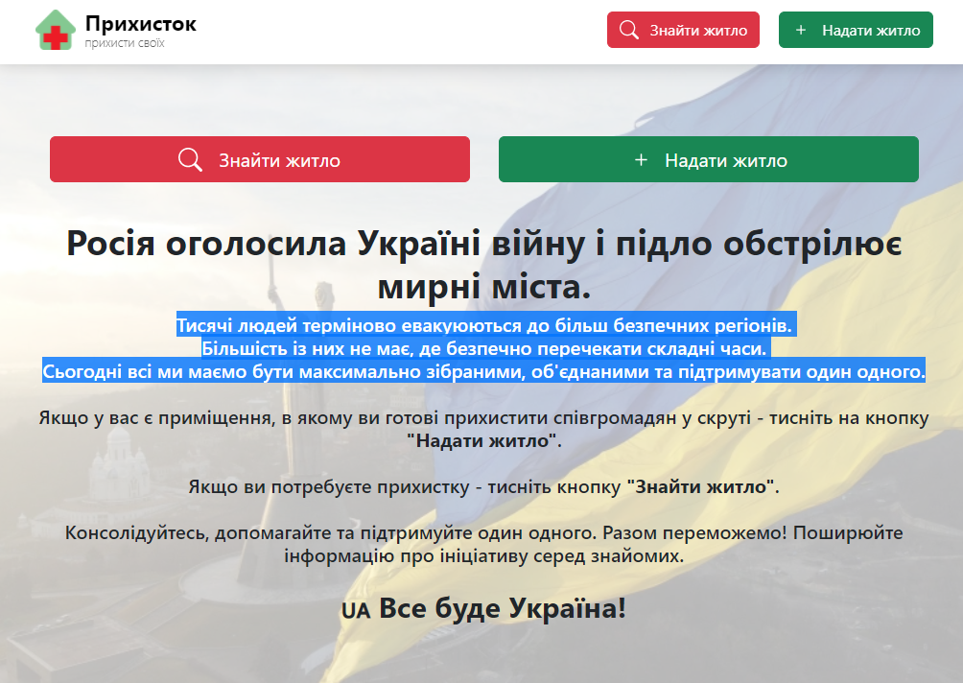Viewport: 963px width, 683px height.
Task: Click bold "Надати житло" in the paragraph
Action: click(482, 442)
